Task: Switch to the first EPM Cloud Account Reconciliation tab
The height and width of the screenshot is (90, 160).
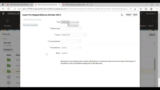Action: click(x=47, y=5)
